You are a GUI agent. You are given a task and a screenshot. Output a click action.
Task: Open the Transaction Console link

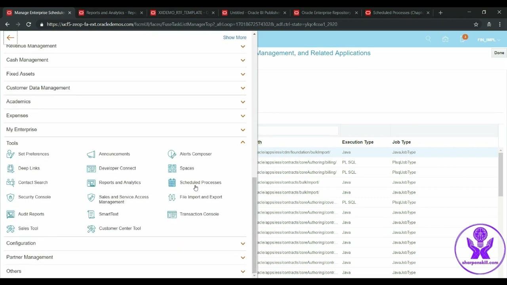coord(199,214)
